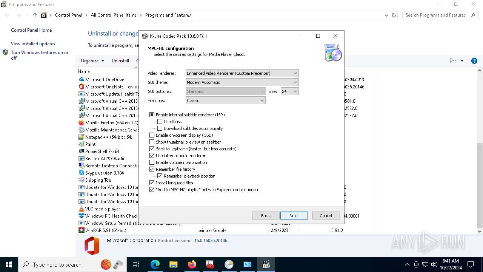Open the view options dropdown arrow

click(x=462, y=61)
